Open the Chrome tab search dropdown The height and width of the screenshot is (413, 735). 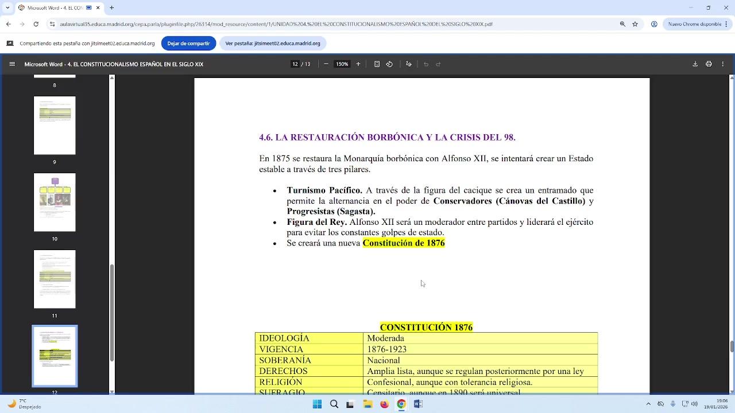click(7, 8)
